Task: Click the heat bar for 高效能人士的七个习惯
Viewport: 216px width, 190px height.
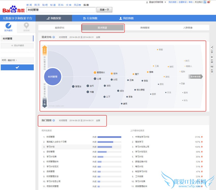Action: [109, 142]
